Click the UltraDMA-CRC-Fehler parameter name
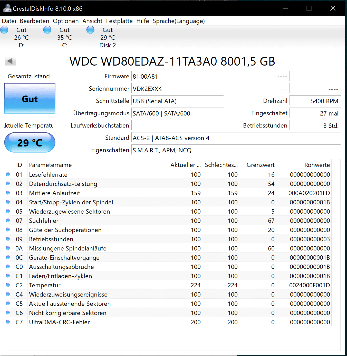The image size is (347, 356). point(60,322)
